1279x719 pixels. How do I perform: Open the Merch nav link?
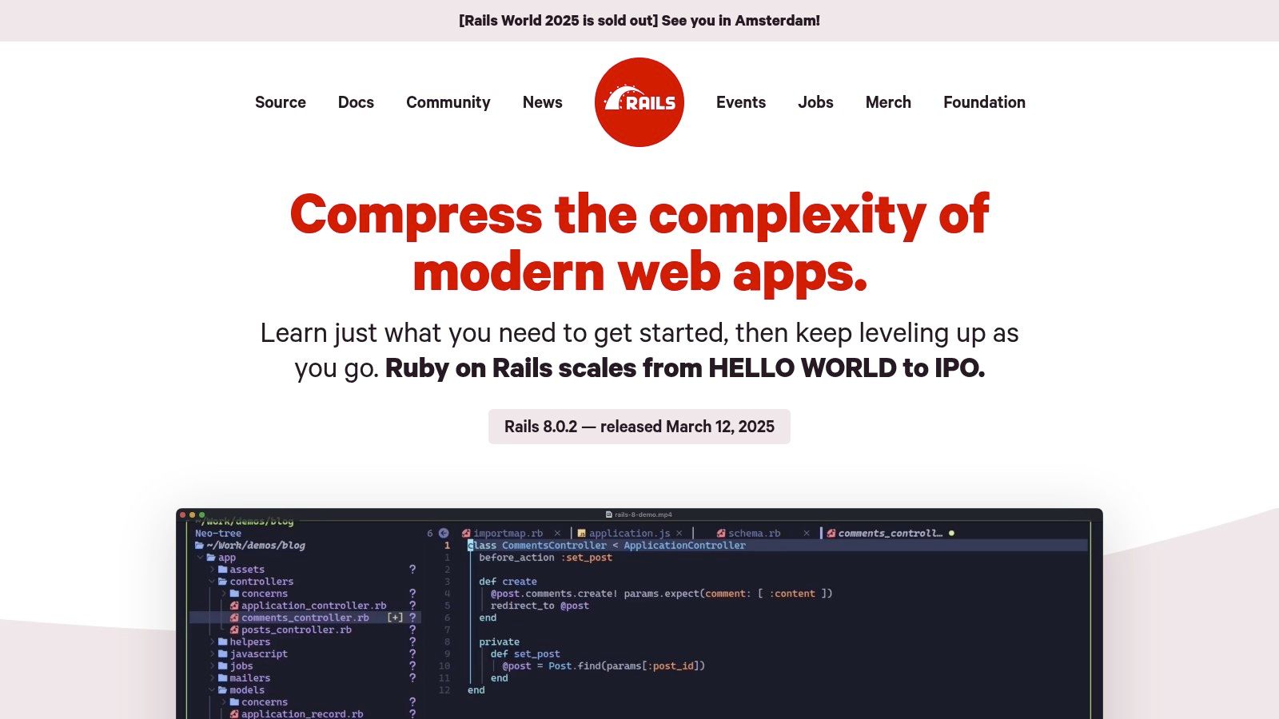click(x=888, y=102)
